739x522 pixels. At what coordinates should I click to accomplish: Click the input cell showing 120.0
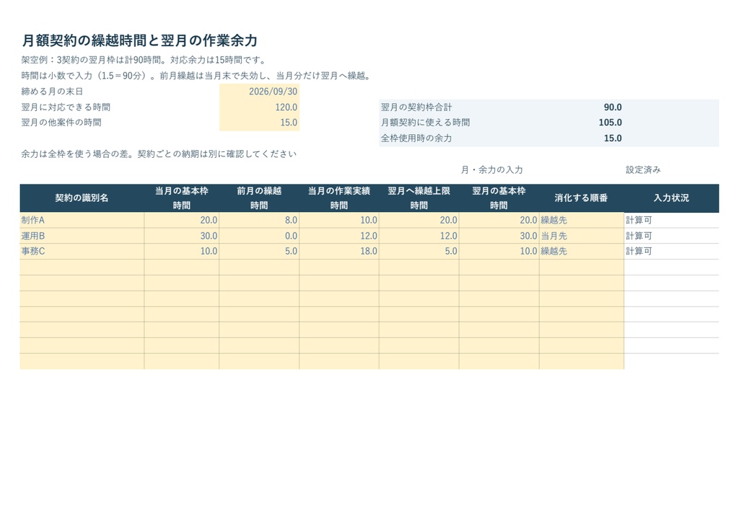pos(259,107)
